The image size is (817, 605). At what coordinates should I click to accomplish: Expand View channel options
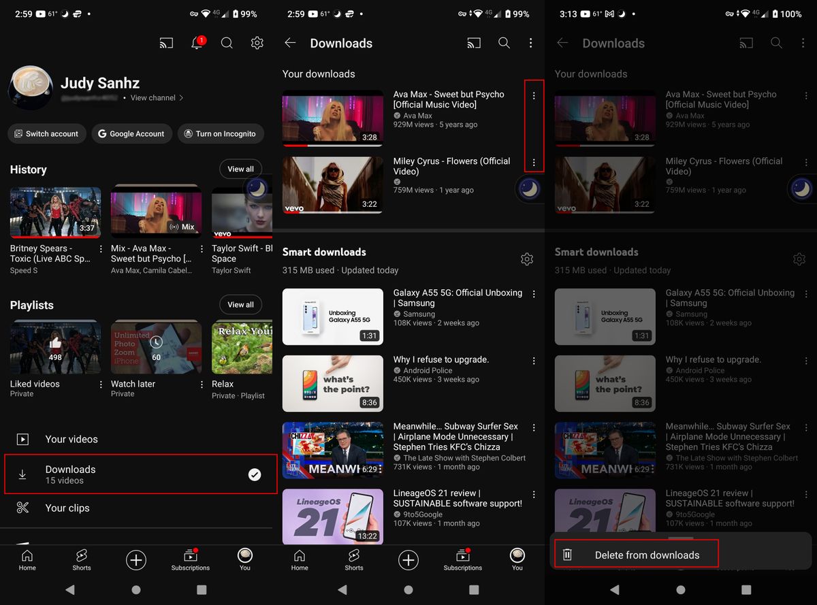[155, 97]
